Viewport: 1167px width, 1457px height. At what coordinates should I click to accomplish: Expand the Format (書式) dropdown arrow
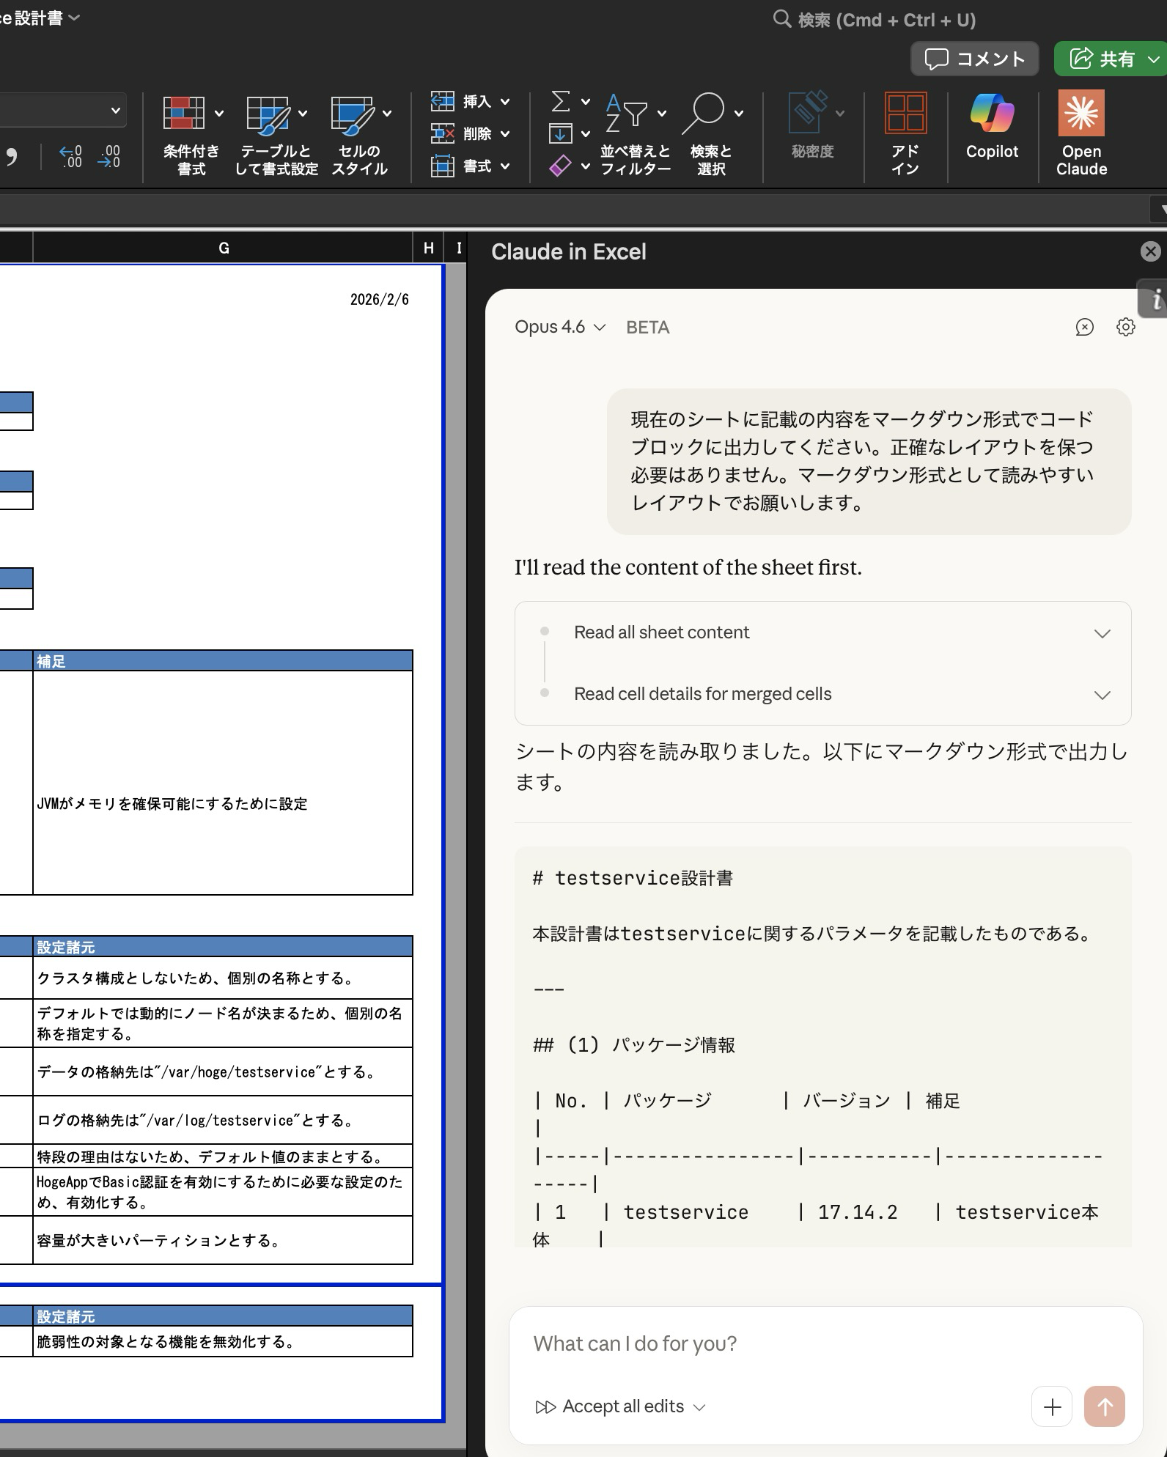click(x=505, y=166)
